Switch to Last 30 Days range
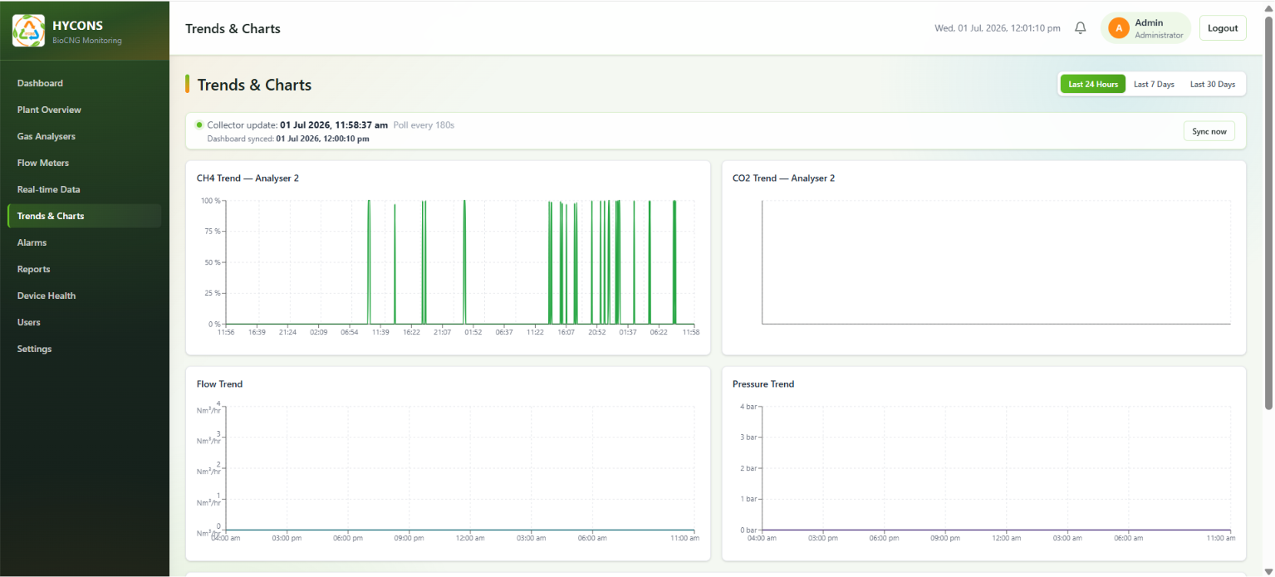Viewport: 1275px width, 577px height. [x=1213, y=85]
